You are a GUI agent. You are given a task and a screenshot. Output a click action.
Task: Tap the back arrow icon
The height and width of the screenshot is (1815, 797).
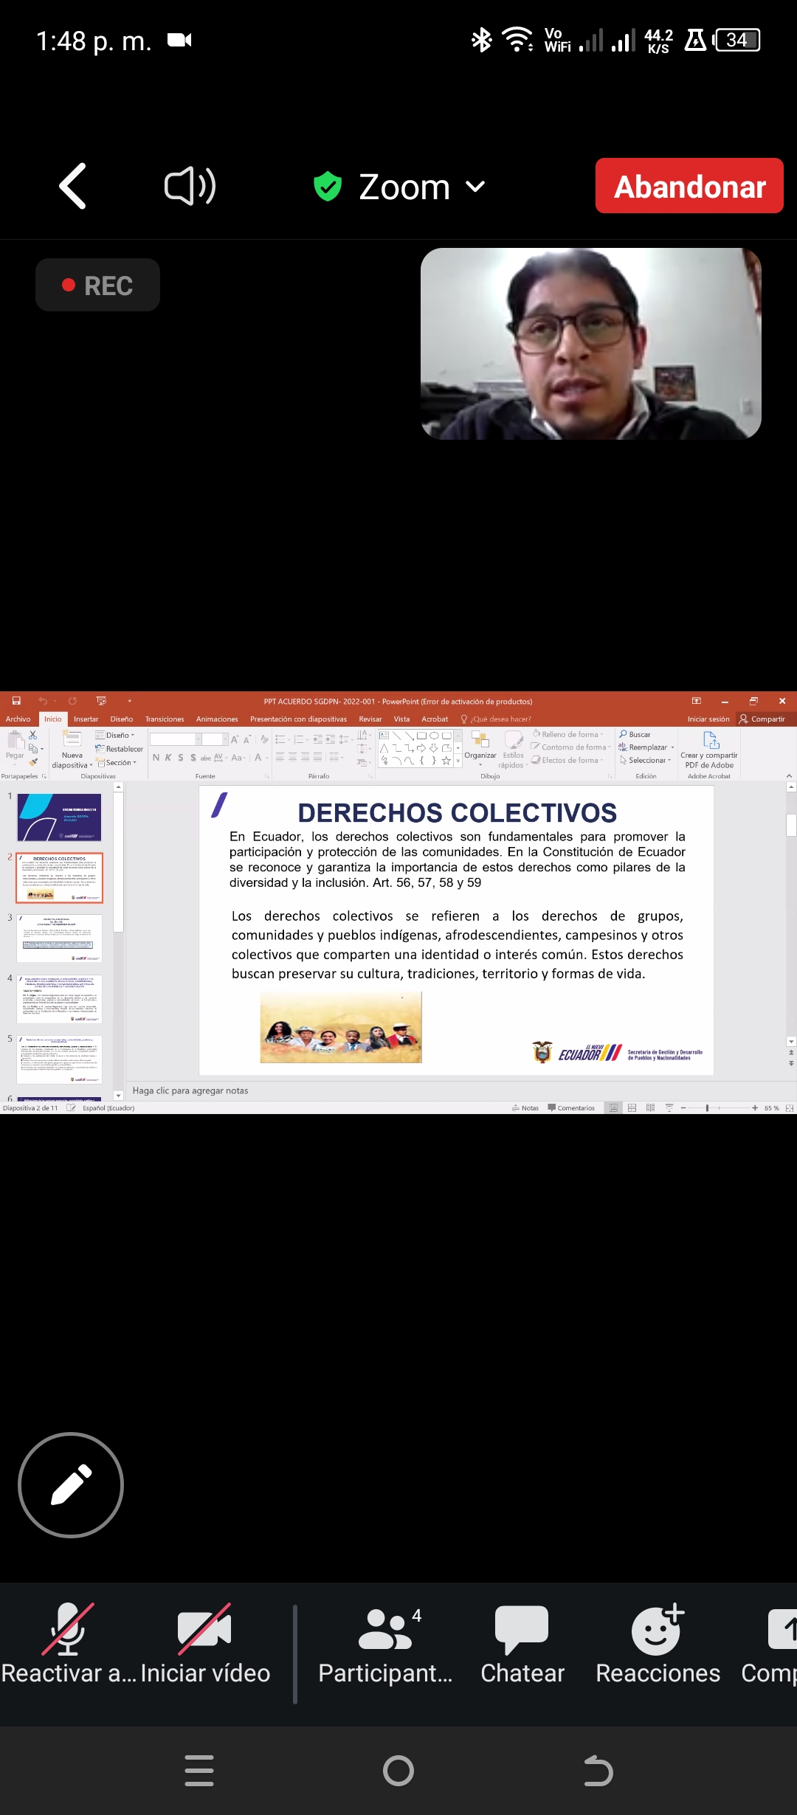click(73, 186)
